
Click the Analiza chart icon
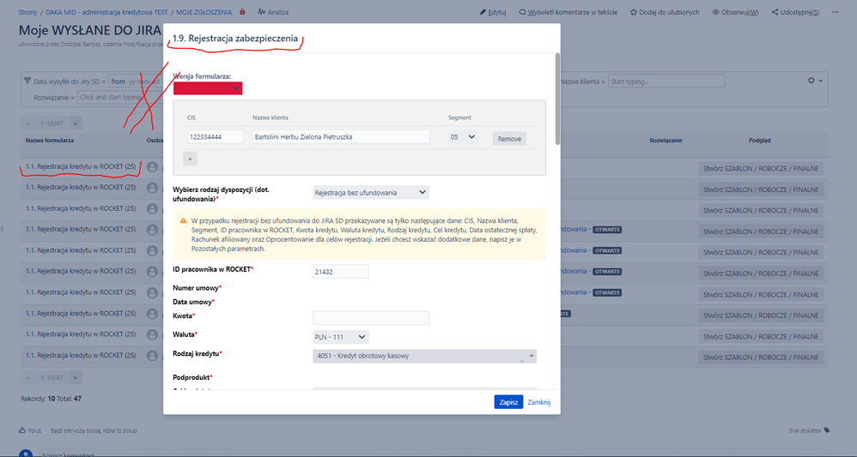(x=261, y=11)
